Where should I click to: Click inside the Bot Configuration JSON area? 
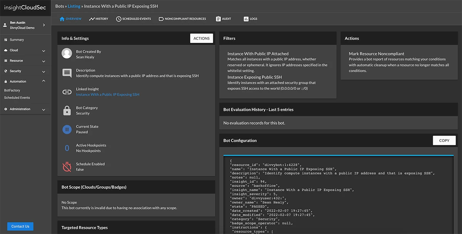coord(339,195)
